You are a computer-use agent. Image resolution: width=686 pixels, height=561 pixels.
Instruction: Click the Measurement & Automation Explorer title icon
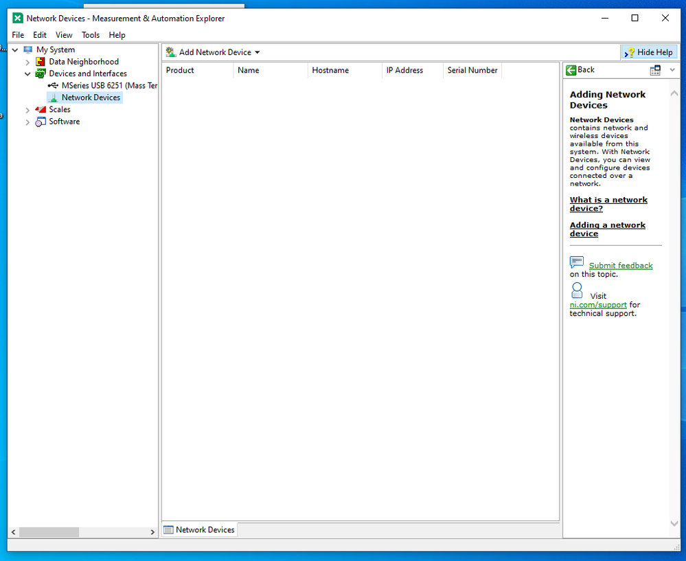17,18
